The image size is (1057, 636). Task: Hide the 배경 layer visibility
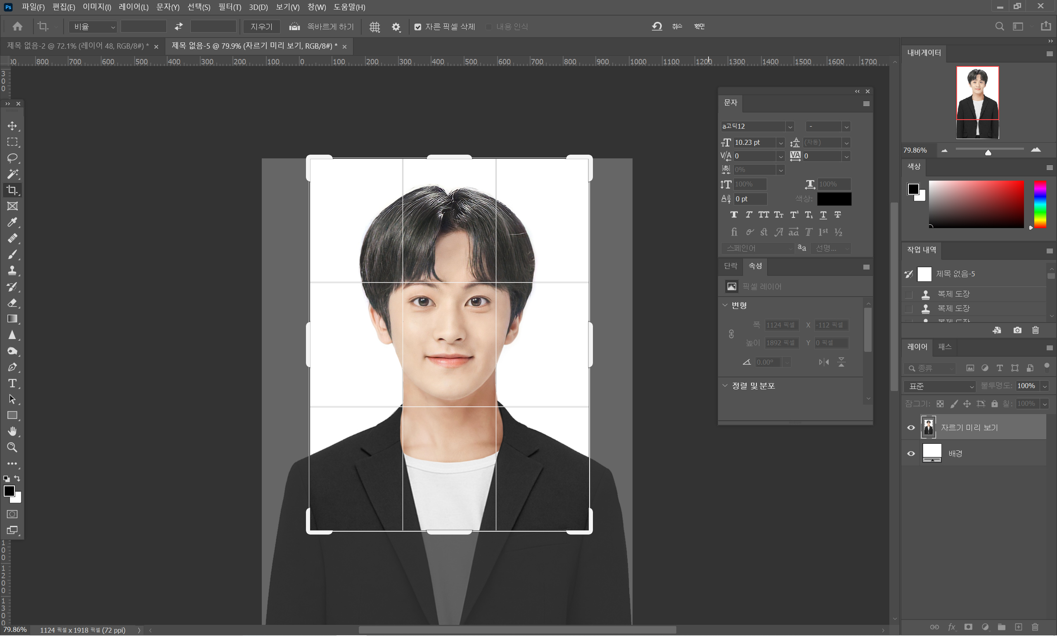point(911,453)
